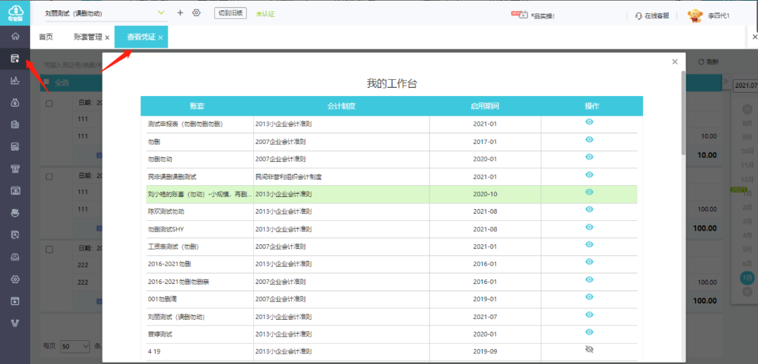The height and width of the screenshot is (364, 758).
Task: Switch to the 账套管理 tab
Action: click(x=88, y=37)
